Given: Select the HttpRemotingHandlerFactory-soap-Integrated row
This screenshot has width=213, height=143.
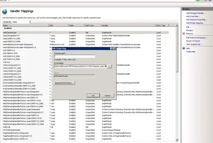Looking at the screenshot, I should point(86,110).
